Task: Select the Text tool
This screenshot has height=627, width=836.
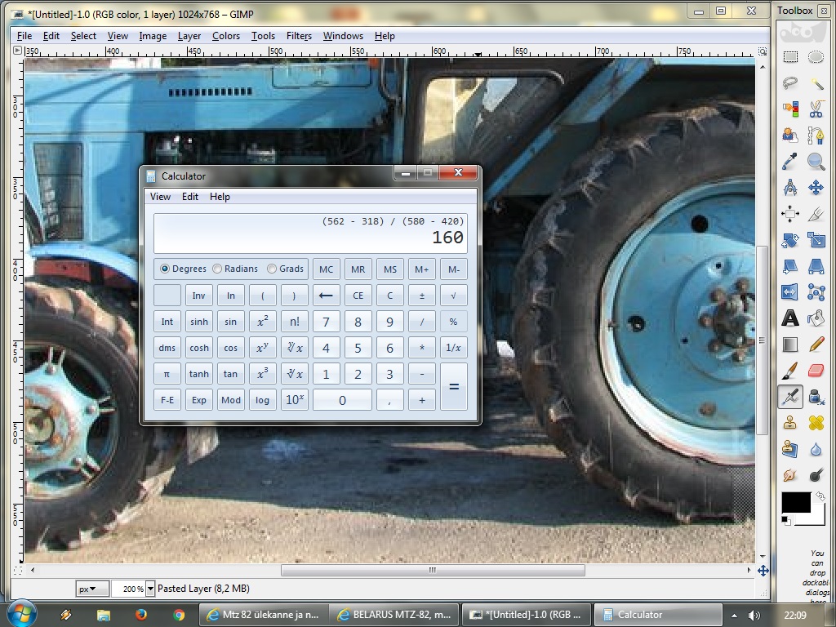Action: point(789,318)
